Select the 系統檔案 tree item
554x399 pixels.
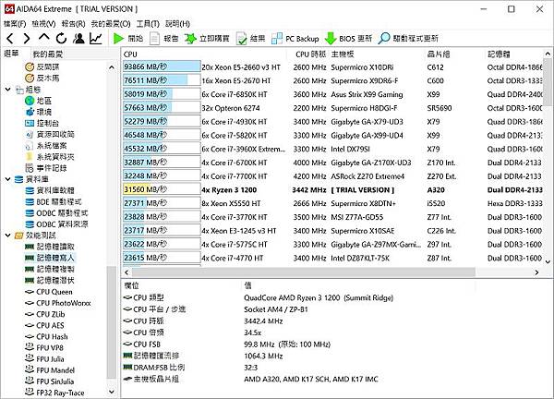(46, 146)
